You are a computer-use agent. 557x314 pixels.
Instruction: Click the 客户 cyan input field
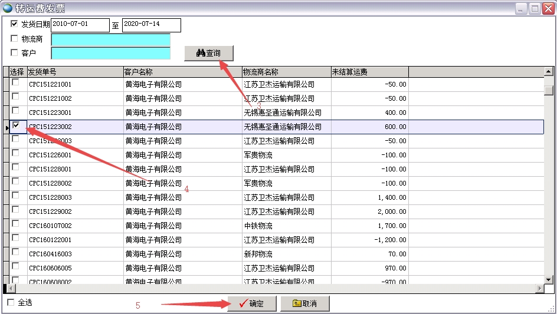pyautogui.click(x=111, y=53)
